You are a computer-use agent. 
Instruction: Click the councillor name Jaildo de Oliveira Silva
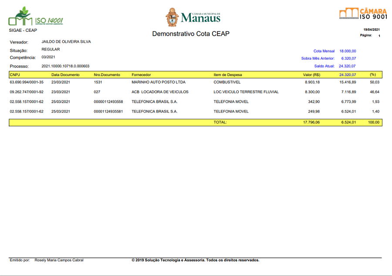(66, 42)
